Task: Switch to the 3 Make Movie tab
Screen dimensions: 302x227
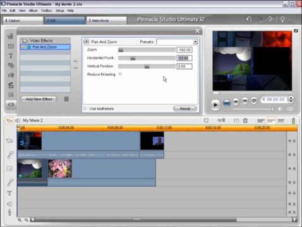Action: coord(106,20)
